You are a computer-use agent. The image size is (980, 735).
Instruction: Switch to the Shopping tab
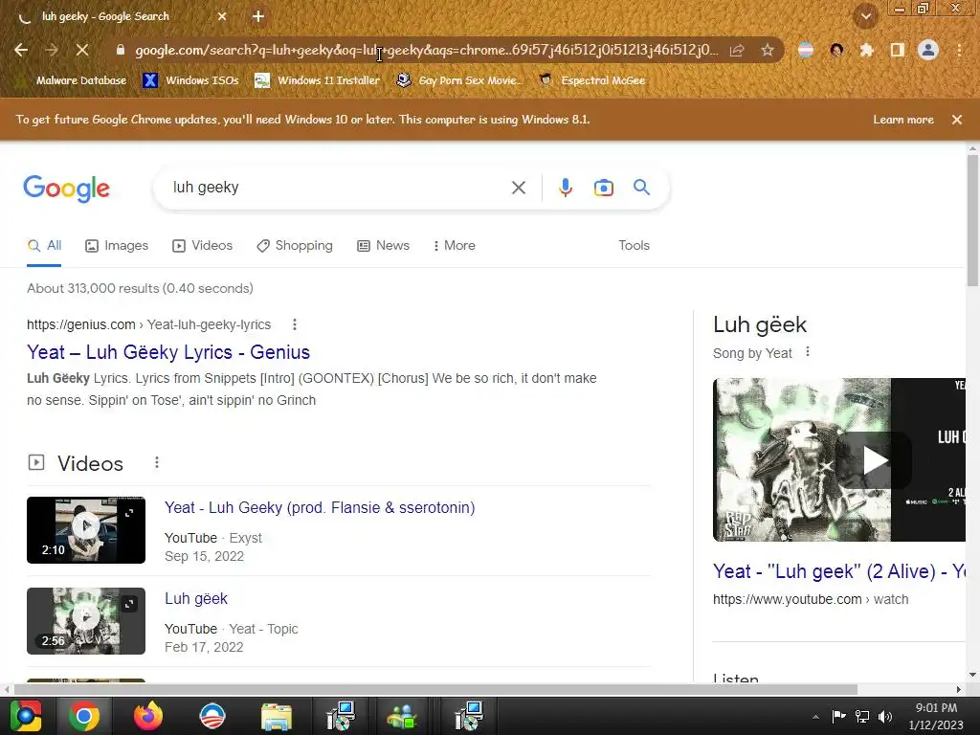[x=295, y=246]
